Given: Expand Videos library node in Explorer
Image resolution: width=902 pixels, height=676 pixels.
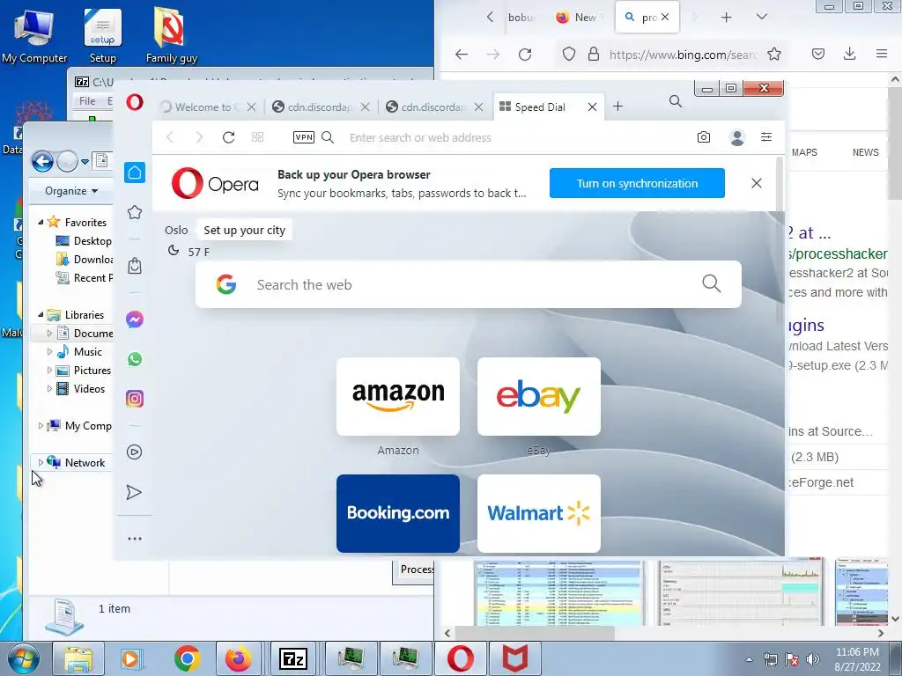Looking at the screenshot, I should [x=49, y=388].
